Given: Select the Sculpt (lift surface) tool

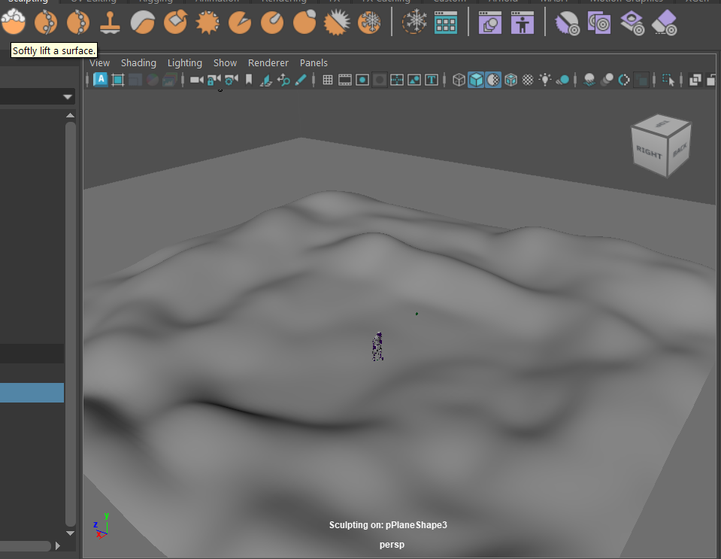Looking at the screenshot, I should coord(14,23).
